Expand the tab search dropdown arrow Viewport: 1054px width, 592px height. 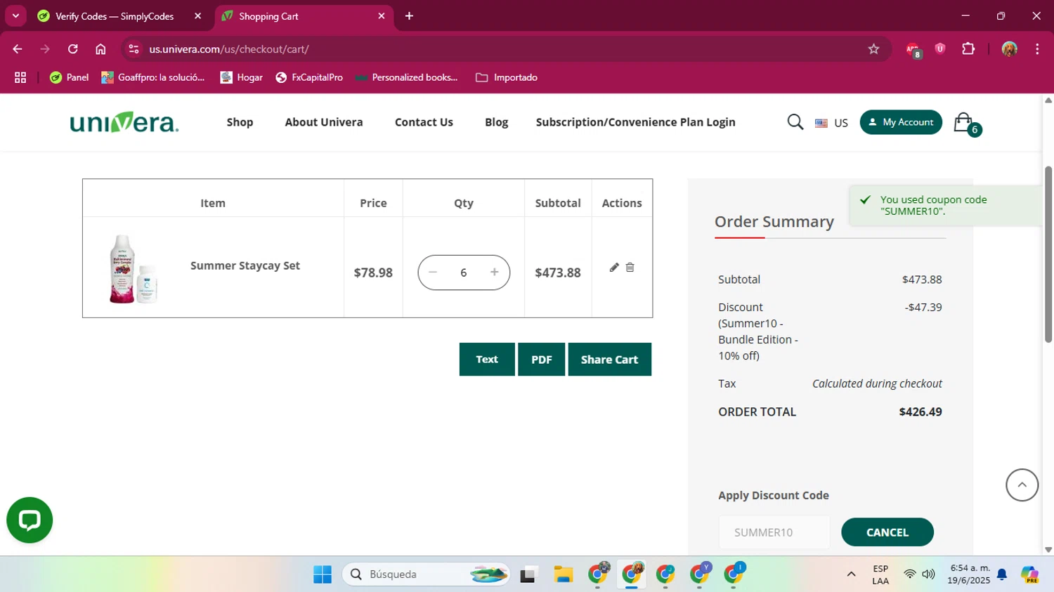pos(15,16)
